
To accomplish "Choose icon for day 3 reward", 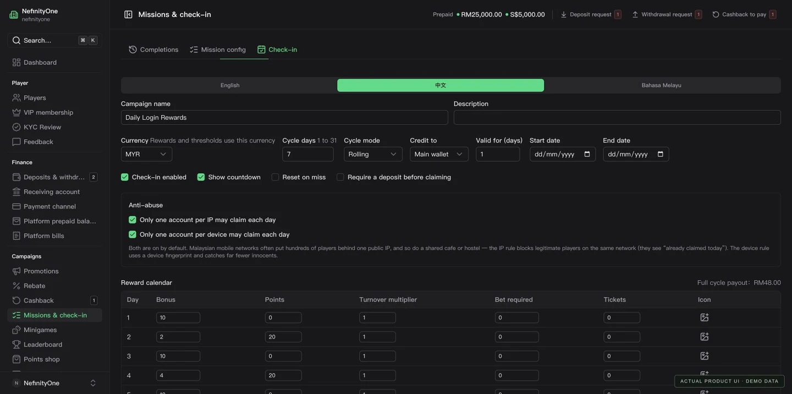I will [x=705, y=356].
